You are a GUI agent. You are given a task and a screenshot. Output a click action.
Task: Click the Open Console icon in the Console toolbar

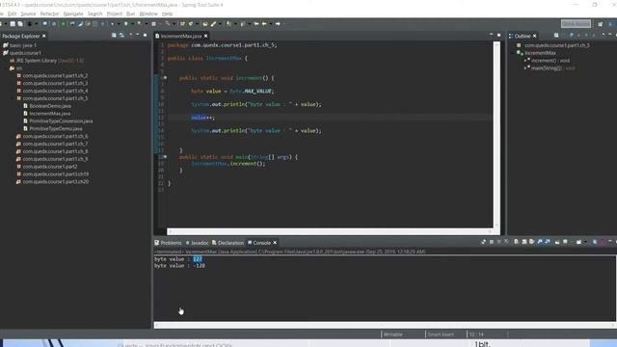tap(578, 242)
